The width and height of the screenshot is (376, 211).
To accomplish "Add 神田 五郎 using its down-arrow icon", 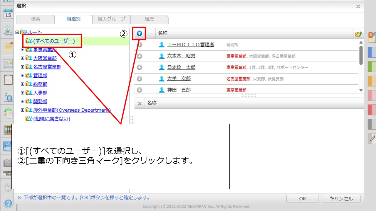I will [x=140, y=90].
